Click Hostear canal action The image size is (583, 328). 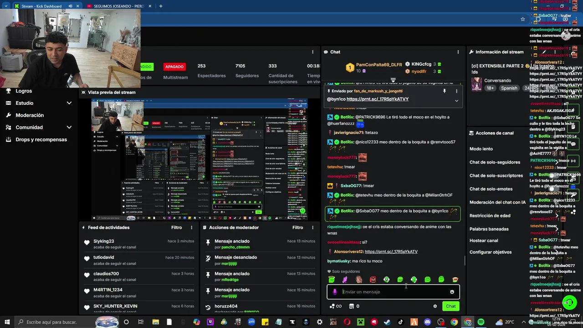click(x=484, y=241)
